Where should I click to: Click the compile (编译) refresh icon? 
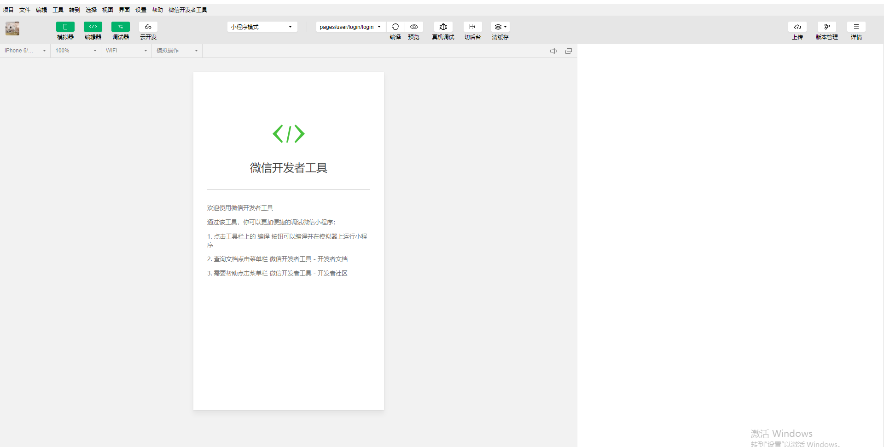point(395,27)
